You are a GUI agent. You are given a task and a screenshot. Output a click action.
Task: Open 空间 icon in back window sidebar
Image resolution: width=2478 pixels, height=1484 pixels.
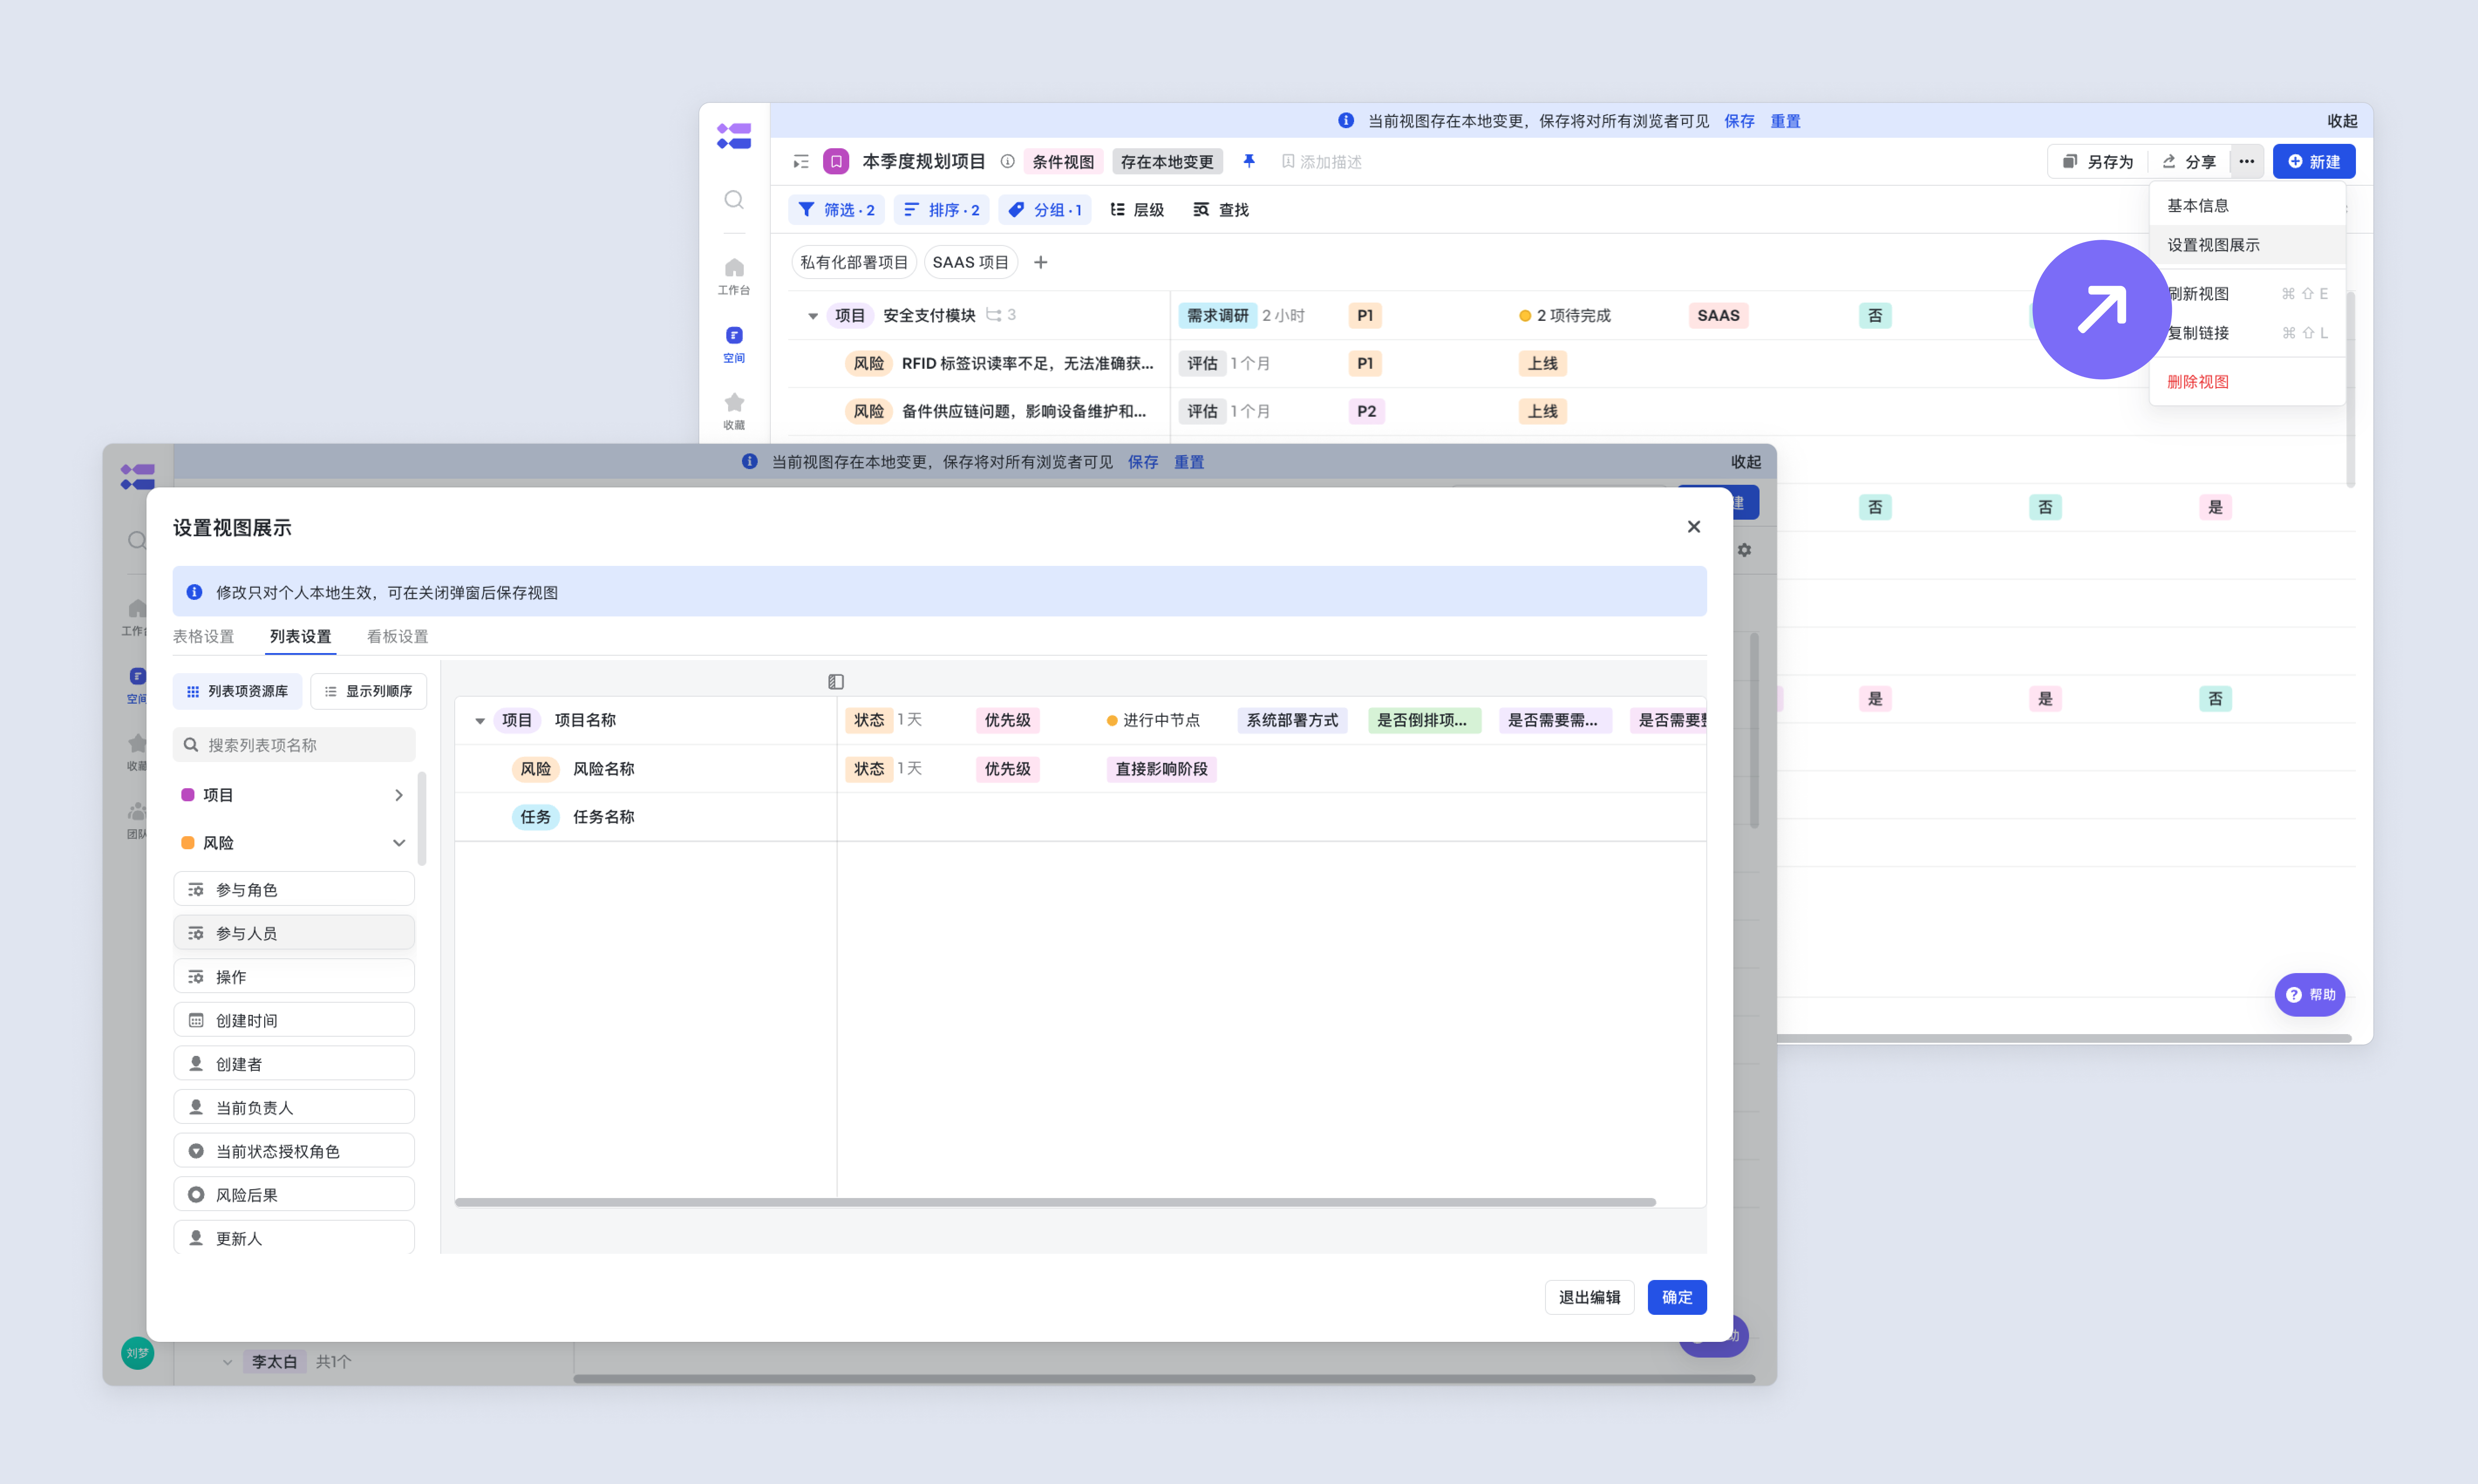(x=734, y=344)
